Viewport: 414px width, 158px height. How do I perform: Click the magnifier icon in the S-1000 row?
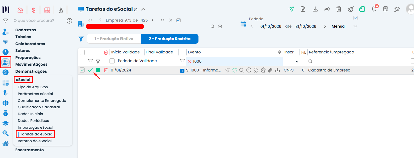pos(242,70)
